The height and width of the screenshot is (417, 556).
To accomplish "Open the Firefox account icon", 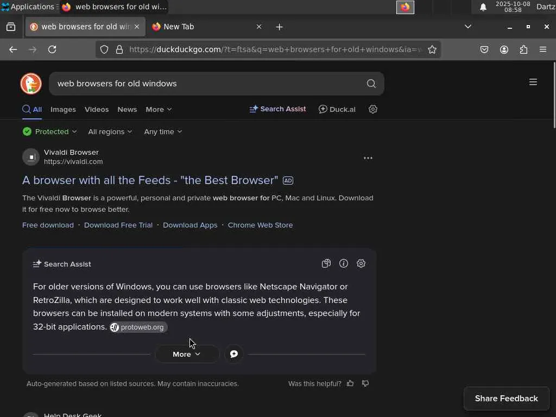I will click(504, 49).
